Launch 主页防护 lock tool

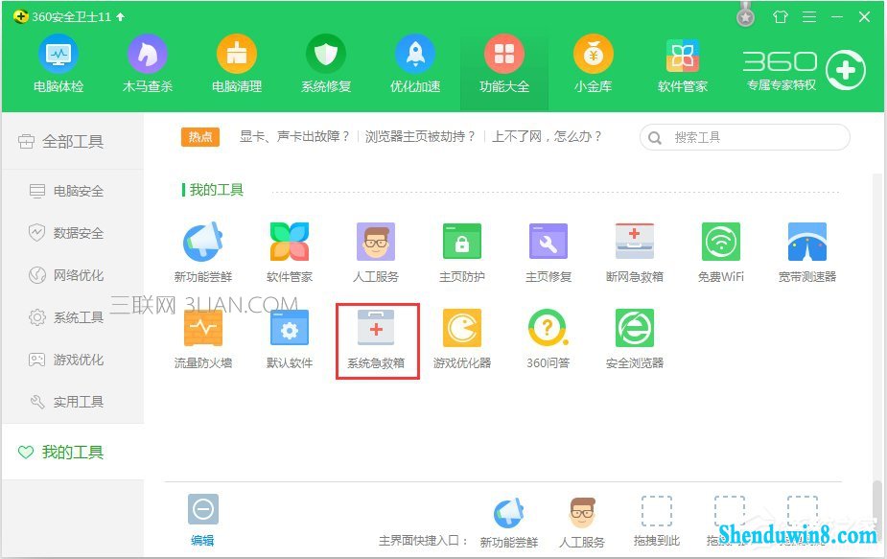[x=462, y=252]
